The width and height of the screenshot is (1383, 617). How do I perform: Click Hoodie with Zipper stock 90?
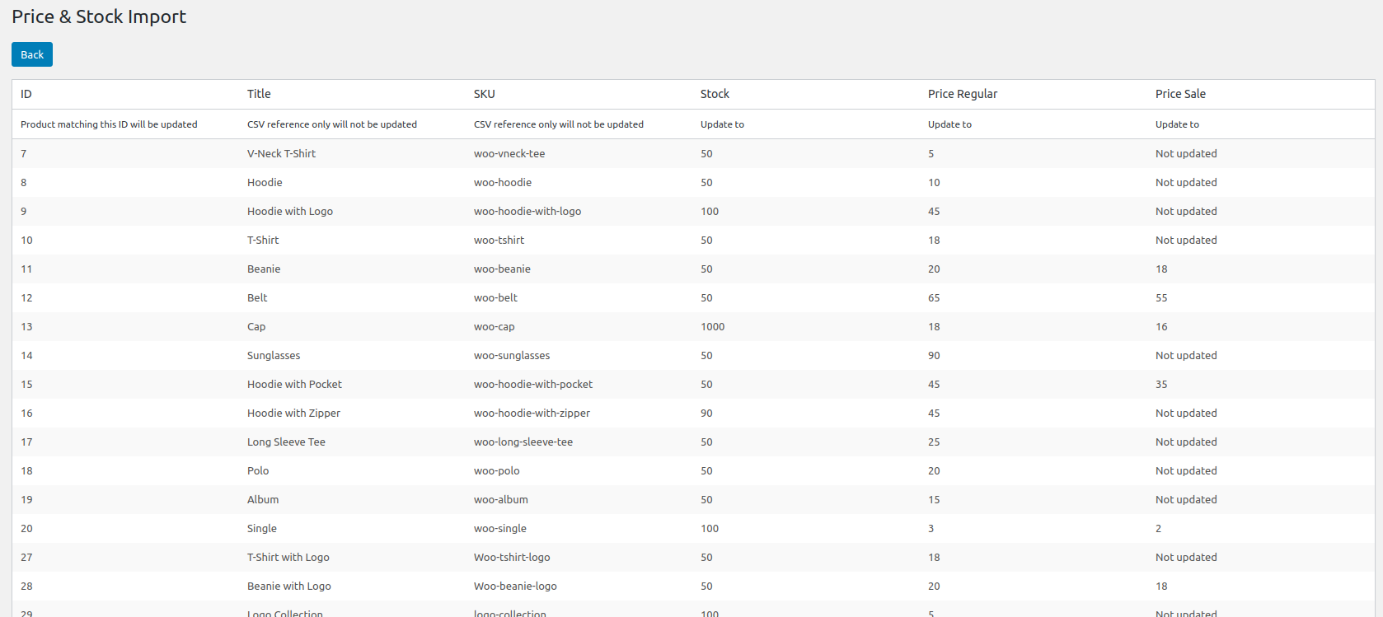(706, 413)
